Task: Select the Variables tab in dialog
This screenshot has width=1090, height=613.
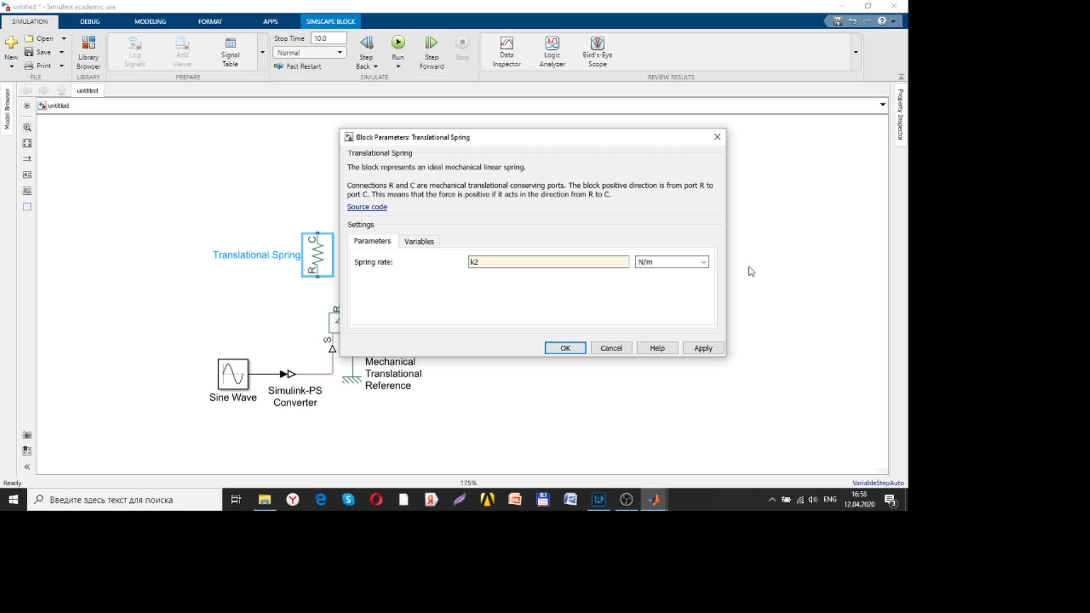Action: [x=419, y=241]
